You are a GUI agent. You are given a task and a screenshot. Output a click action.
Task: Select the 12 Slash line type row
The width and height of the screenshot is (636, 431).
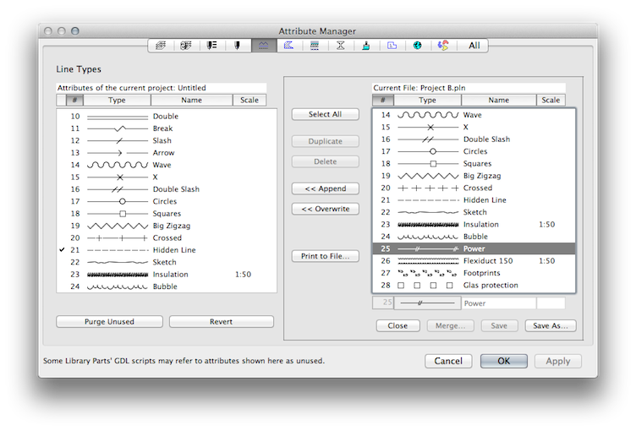pyautogui.click(x=167, y=140)
